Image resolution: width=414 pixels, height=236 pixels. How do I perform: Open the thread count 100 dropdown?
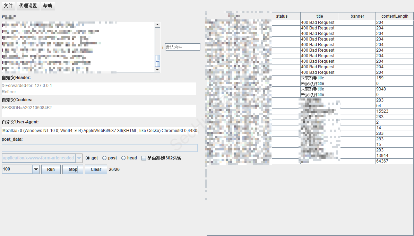[36, 169]
